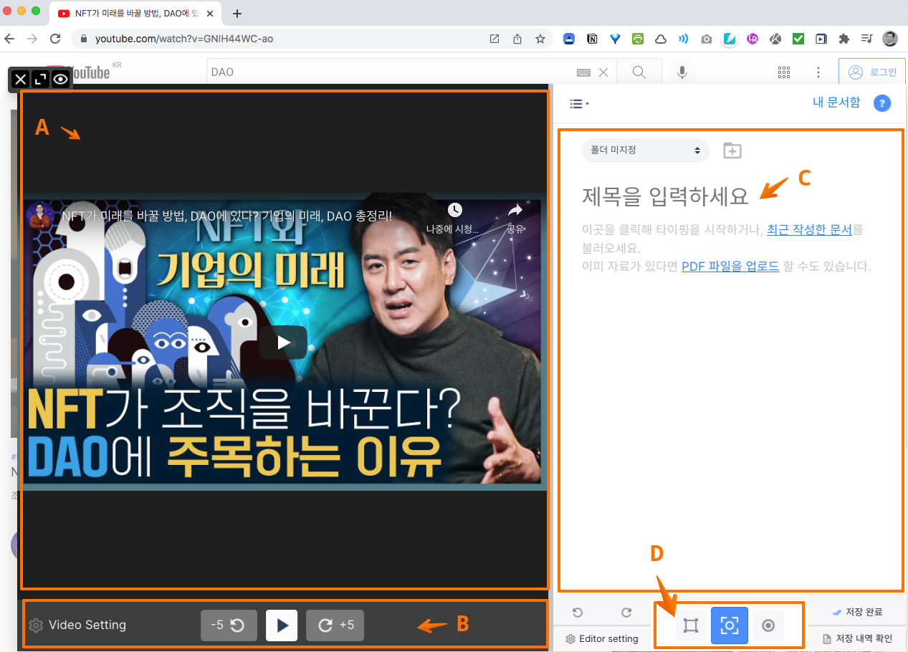Click the record circle button

(x=768, y=625)
